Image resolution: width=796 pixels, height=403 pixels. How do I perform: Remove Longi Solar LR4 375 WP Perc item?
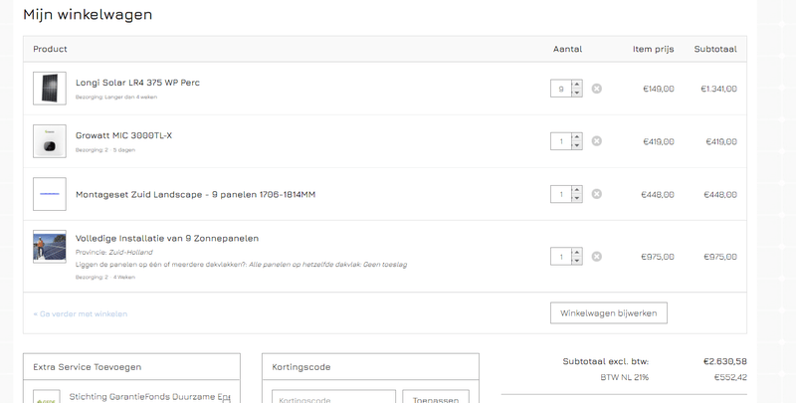(596, 89)
